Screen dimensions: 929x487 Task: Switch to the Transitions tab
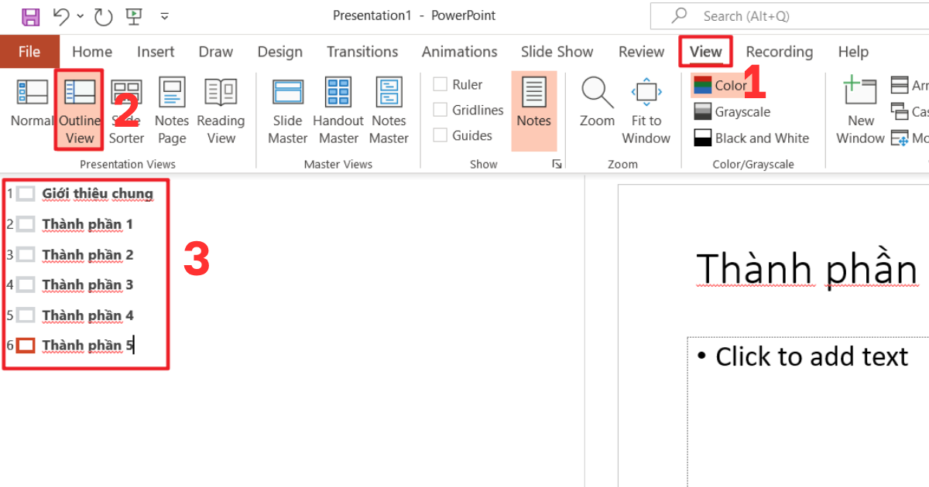point(362,52)
